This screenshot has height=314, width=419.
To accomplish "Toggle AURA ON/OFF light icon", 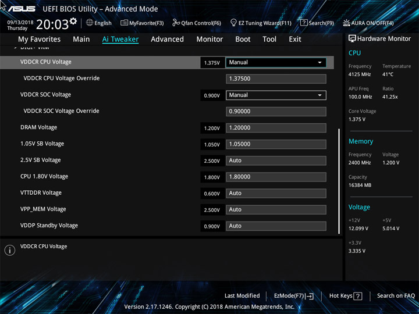I will click(x=346, y=23).
